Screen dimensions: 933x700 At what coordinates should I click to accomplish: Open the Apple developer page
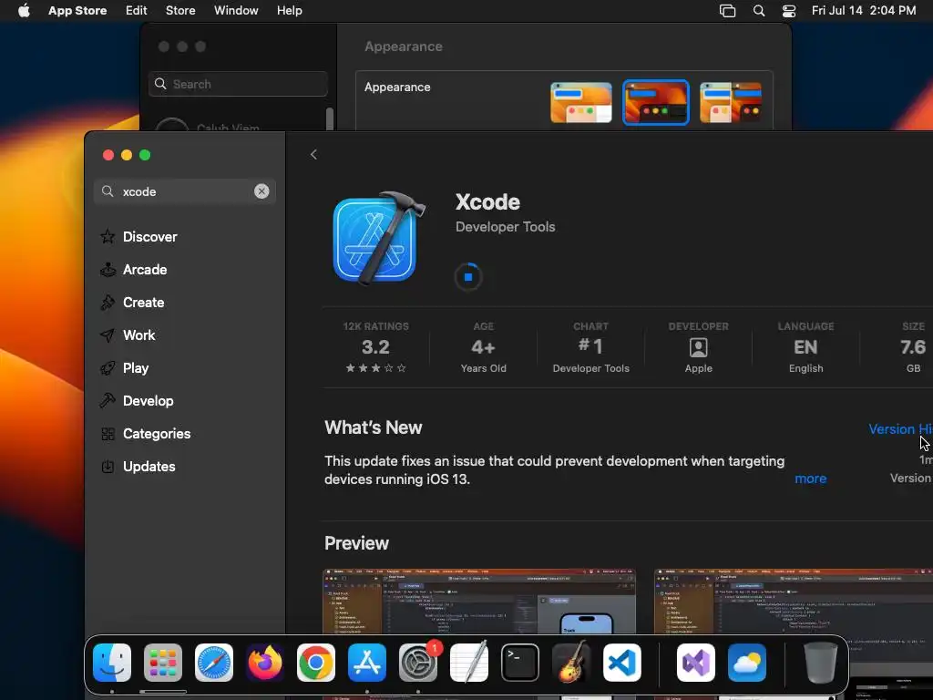pyautogui.click(x=699, y=347)
